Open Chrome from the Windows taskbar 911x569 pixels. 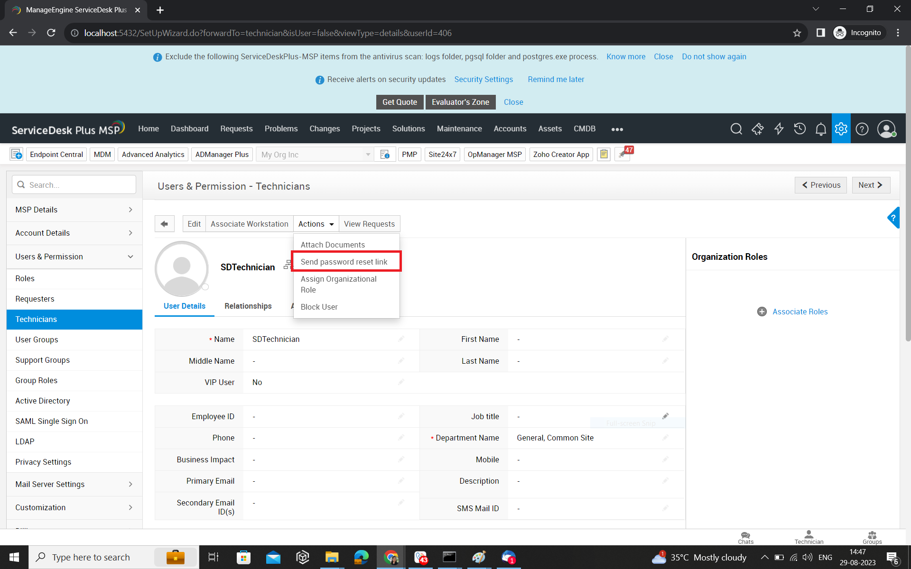pyautogui.click(x=391, y=557)
